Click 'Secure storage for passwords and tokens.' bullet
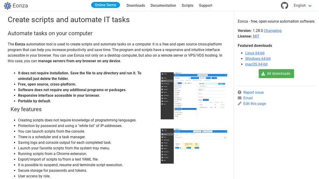Image resolution: width=319 pixels, height=179 pixels. pyautogui.click(x=52, y=170)
